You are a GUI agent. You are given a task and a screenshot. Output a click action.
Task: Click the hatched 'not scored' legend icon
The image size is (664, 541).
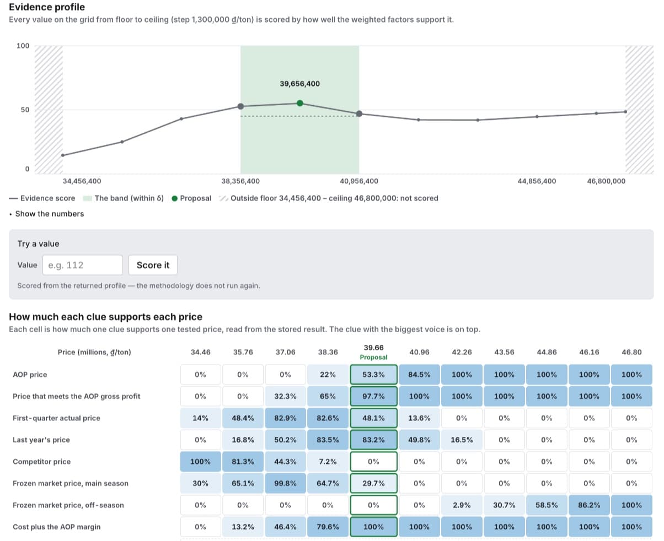223,198
